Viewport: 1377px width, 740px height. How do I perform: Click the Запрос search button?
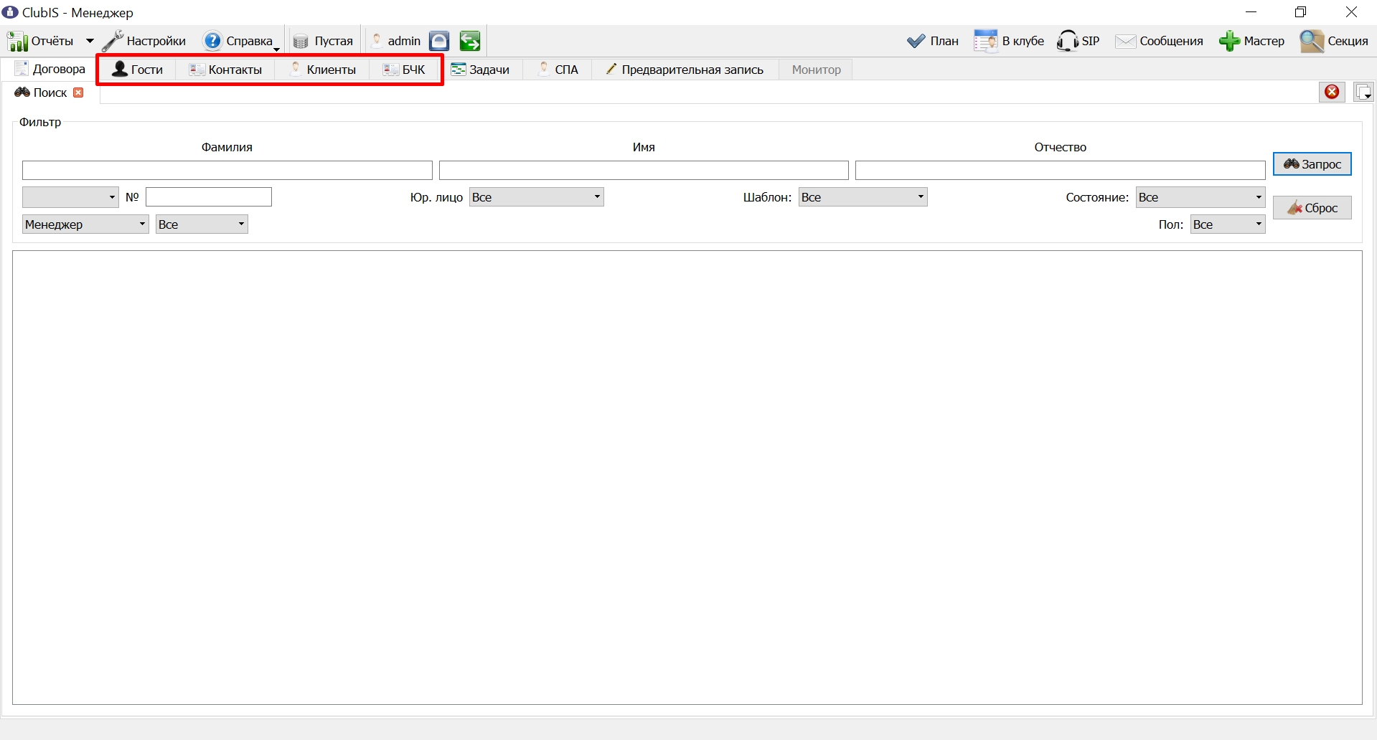pyautogui.click(x=1312, y=164)
